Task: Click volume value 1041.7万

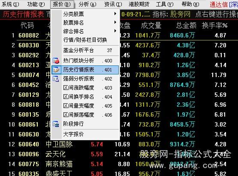Action: point(148,35)
